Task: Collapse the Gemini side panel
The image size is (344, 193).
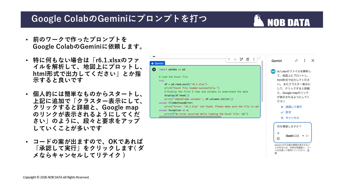Action: pyautogui.click(x=296, y=61)
